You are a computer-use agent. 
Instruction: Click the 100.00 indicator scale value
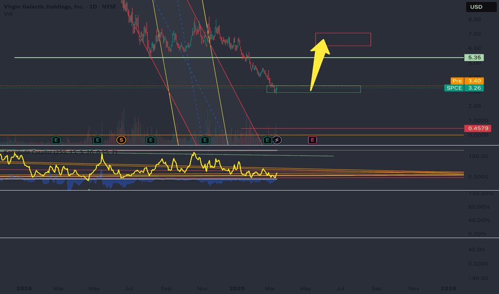point(478,157)
